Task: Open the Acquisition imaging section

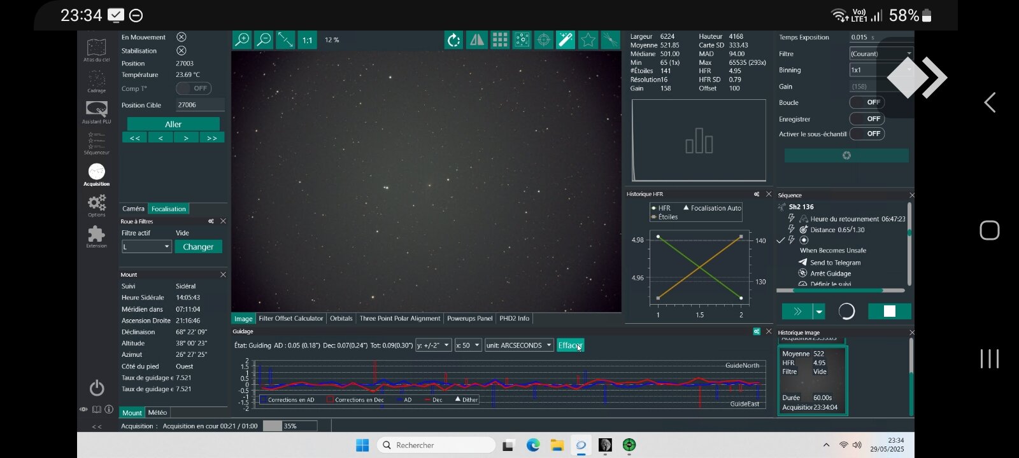Action: coord(96,175)
